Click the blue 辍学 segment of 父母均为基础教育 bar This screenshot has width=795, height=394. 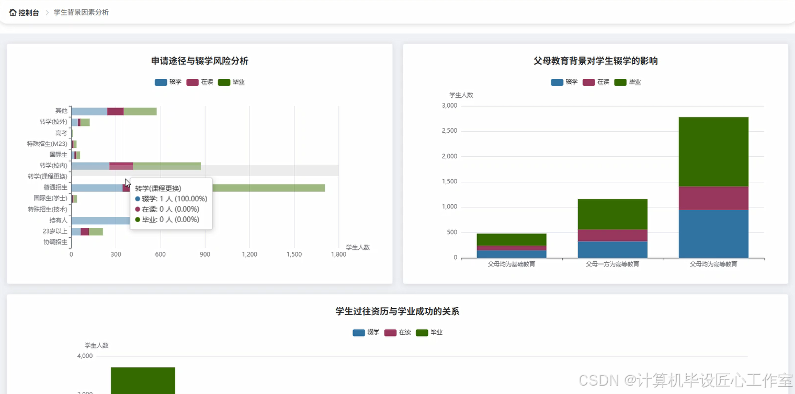512,254
